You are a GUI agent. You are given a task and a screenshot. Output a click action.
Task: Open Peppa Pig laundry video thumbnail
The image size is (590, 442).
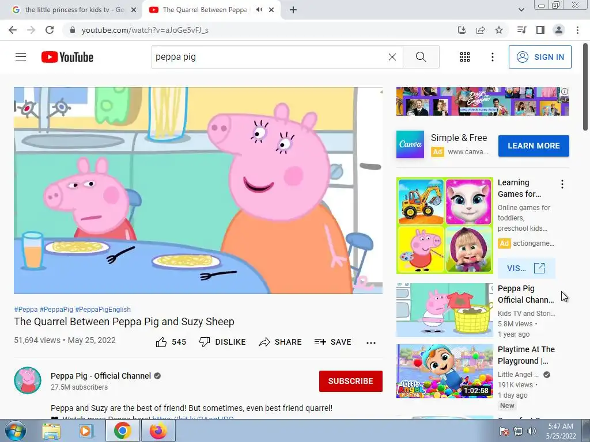tap(444, 310)
